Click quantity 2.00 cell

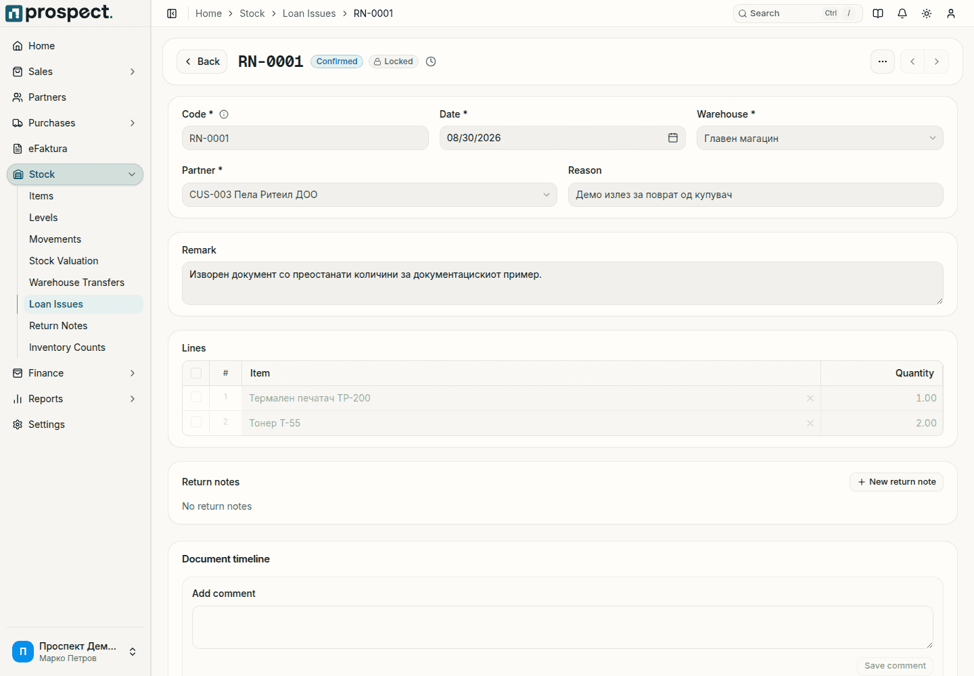[x=882, y=423]
